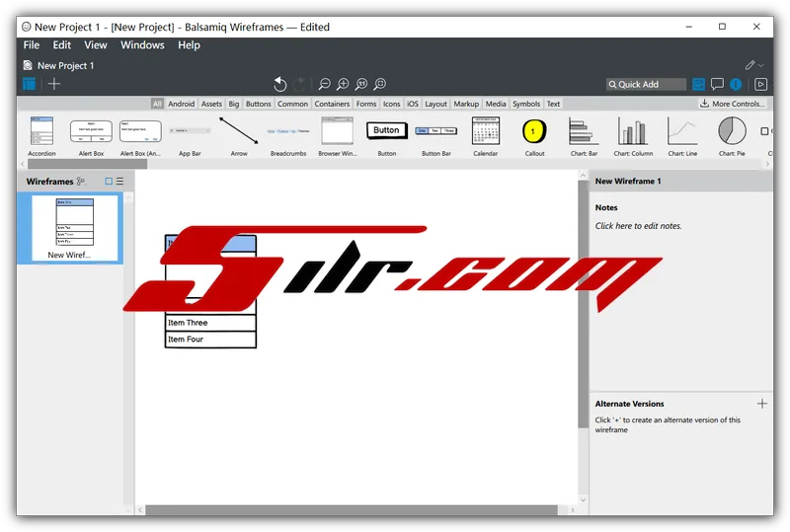Open the Windows menu
The width and height of the screenshot is (790, 532).
[142, 44]
